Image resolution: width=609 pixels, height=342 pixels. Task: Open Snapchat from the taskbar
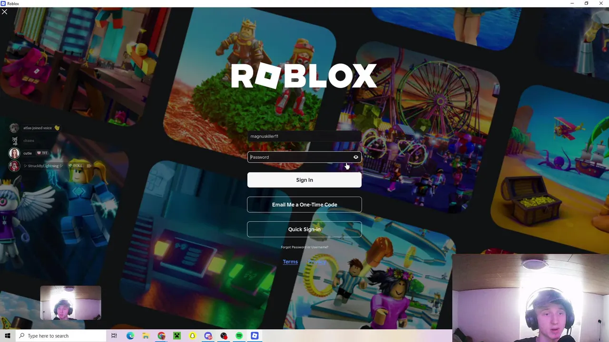pyautogui.click(x=193, y=336)
